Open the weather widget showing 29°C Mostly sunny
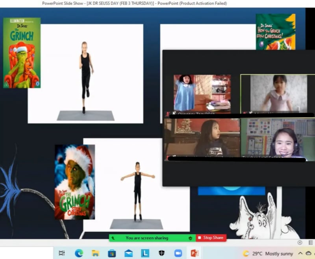This screenshot has width=315, height=259. coord(268,253)
